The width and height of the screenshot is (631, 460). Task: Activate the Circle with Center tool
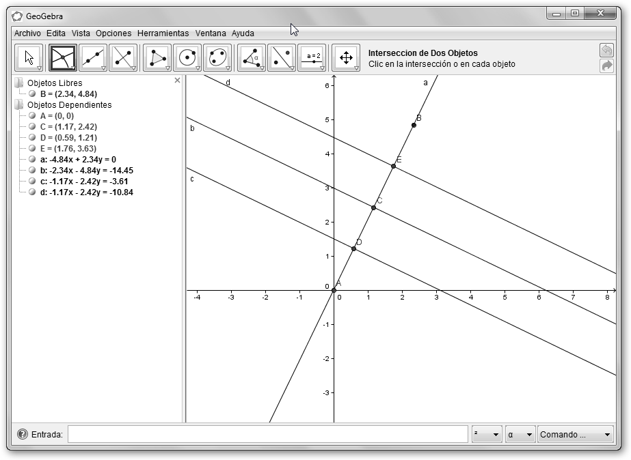(187, 58)
